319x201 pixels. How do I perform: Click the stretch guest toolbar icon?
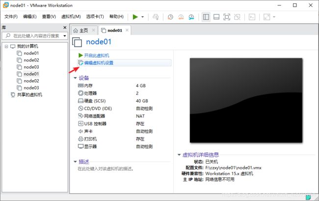pyautogui.click(x=266, y=17)
